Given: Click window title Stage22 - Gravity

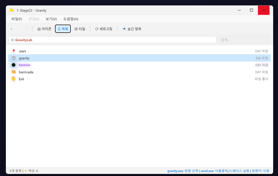Looking at the screenshot, I should 31,10.
